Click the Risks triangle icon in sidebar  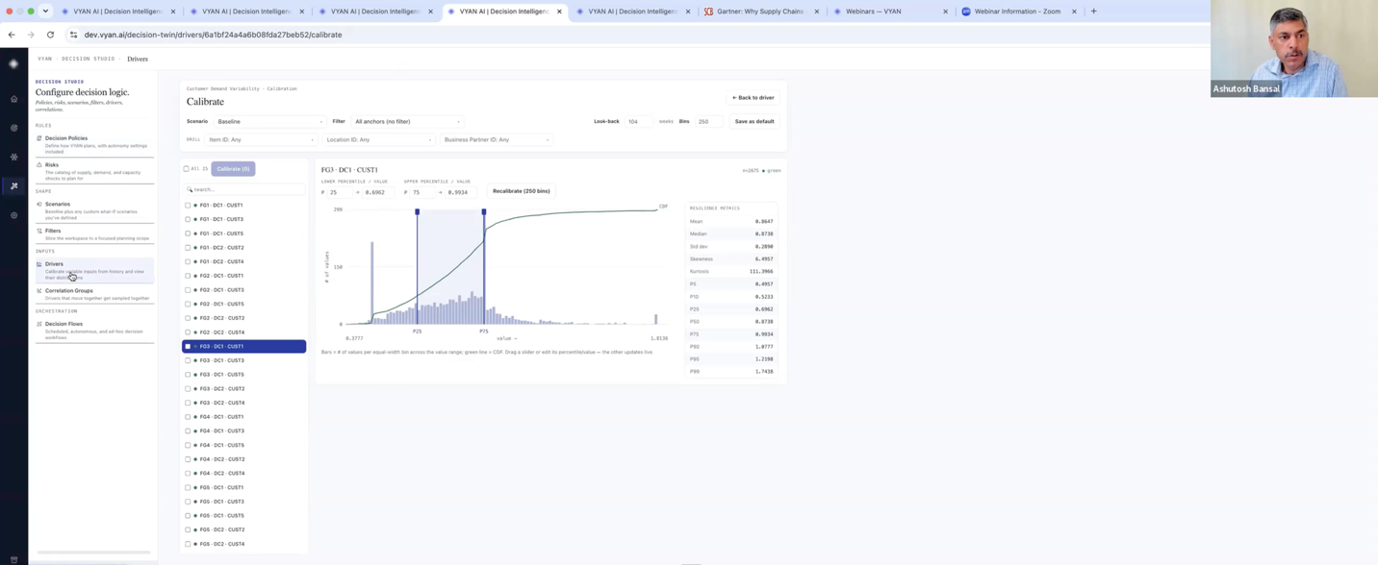pos(39,165)
